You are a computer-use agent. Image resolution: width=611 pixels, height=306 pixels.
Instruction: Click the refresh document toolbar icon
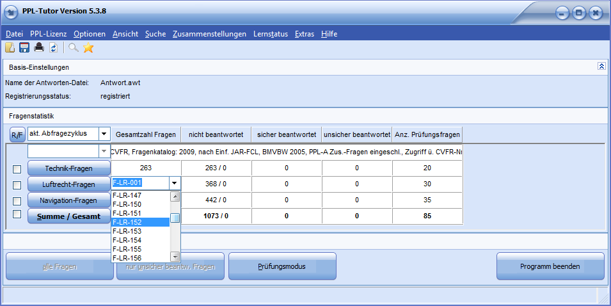coord(53,47)
